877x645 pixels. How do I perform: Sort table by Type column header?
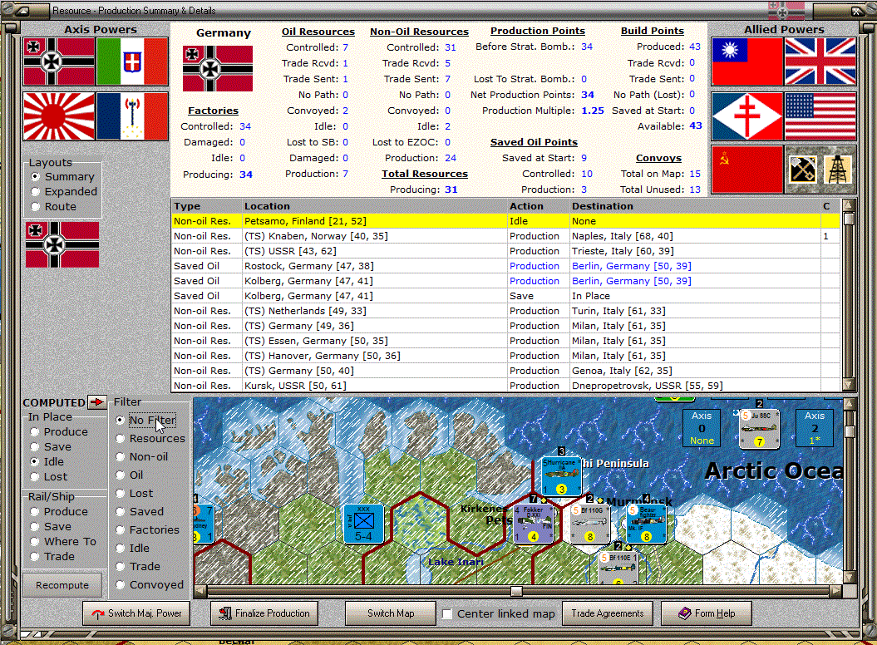(x=206, y=206)
